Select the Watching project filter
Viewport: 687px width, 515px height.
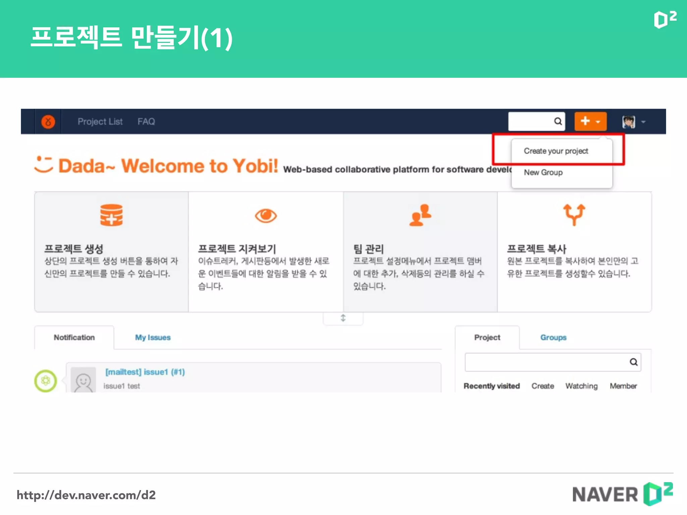pyautogui.click(x=581, y=386)
